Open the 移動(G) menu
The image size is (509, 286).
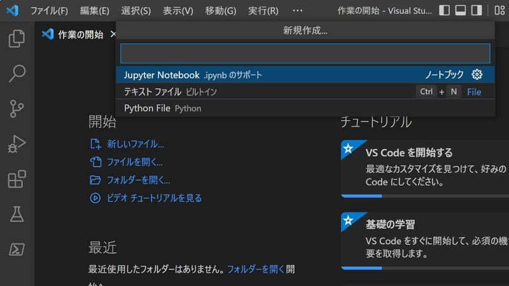(x=221, y=11)
